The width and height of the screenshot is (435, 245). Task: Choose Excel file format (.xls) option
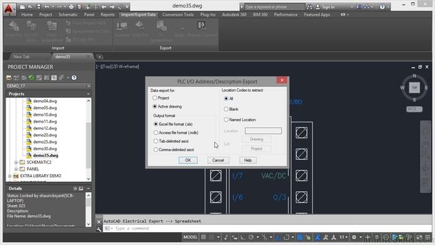pyautogui.click(x=156, y=124)
